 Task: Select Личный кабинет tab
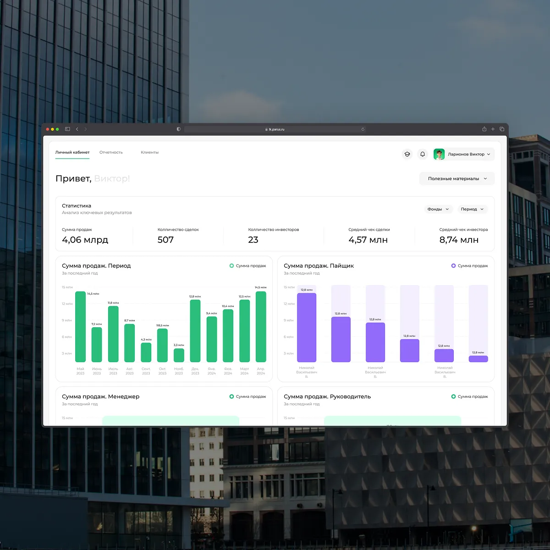pos(72,152)
